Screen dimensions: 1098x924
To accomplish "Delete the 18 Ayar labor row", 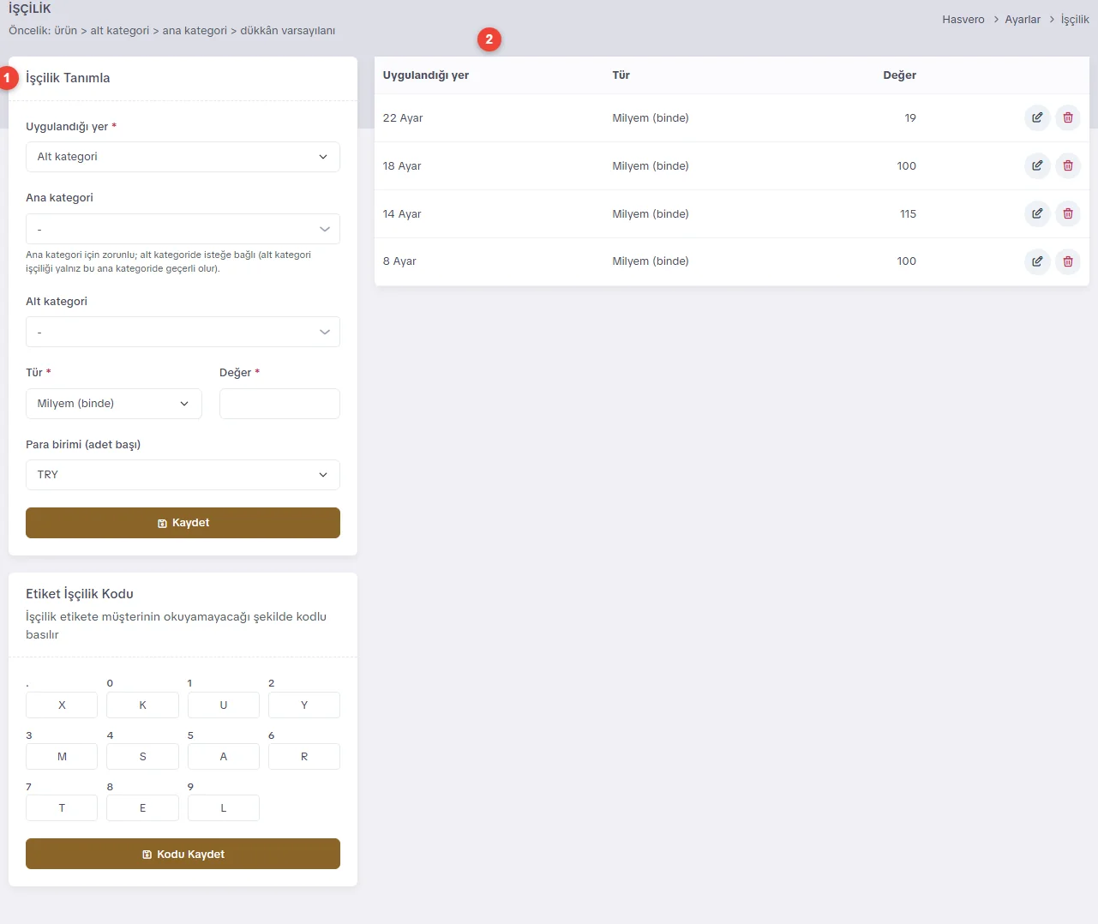I will [1068, 165].
